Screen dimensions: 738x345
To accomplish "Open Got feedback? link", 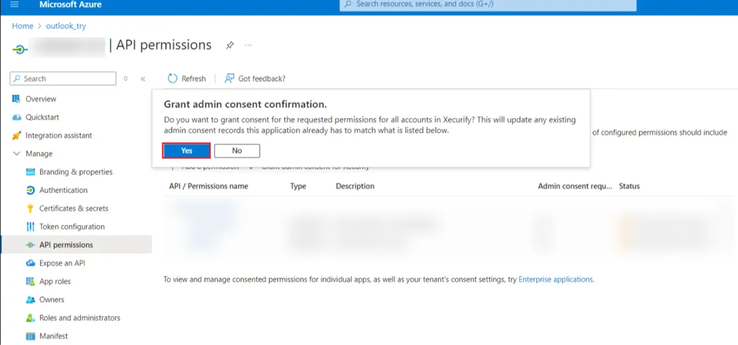I will click(x=255, y=78).
